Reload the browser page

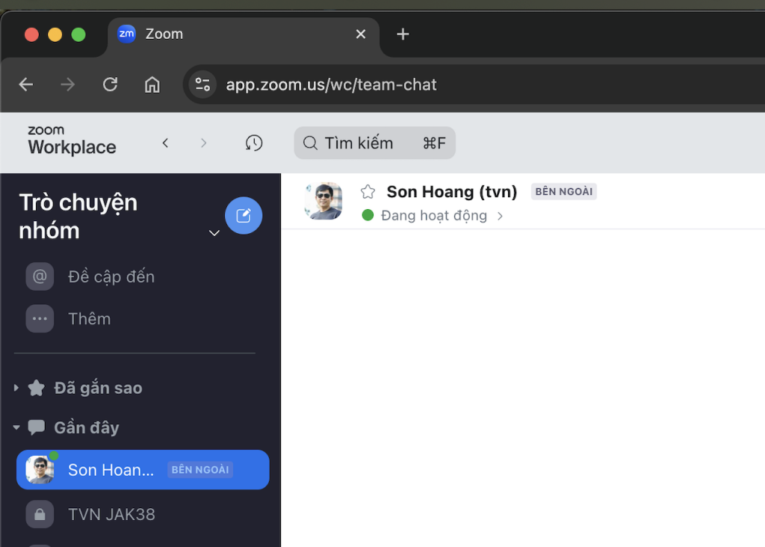click(111, 84)
